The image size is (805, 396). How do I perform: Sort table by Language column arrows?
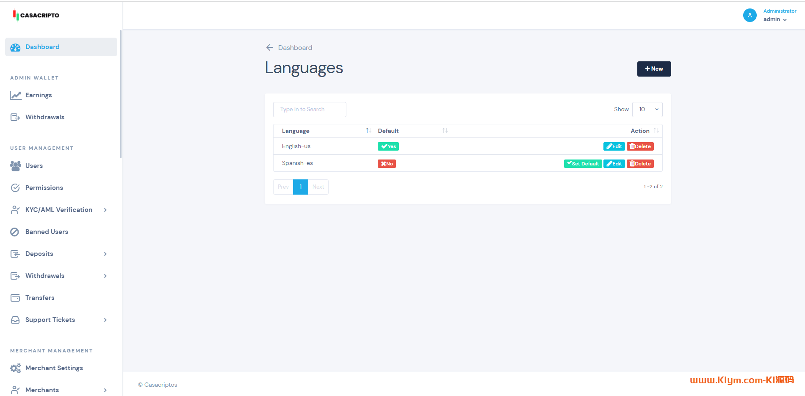click(368, 131)
